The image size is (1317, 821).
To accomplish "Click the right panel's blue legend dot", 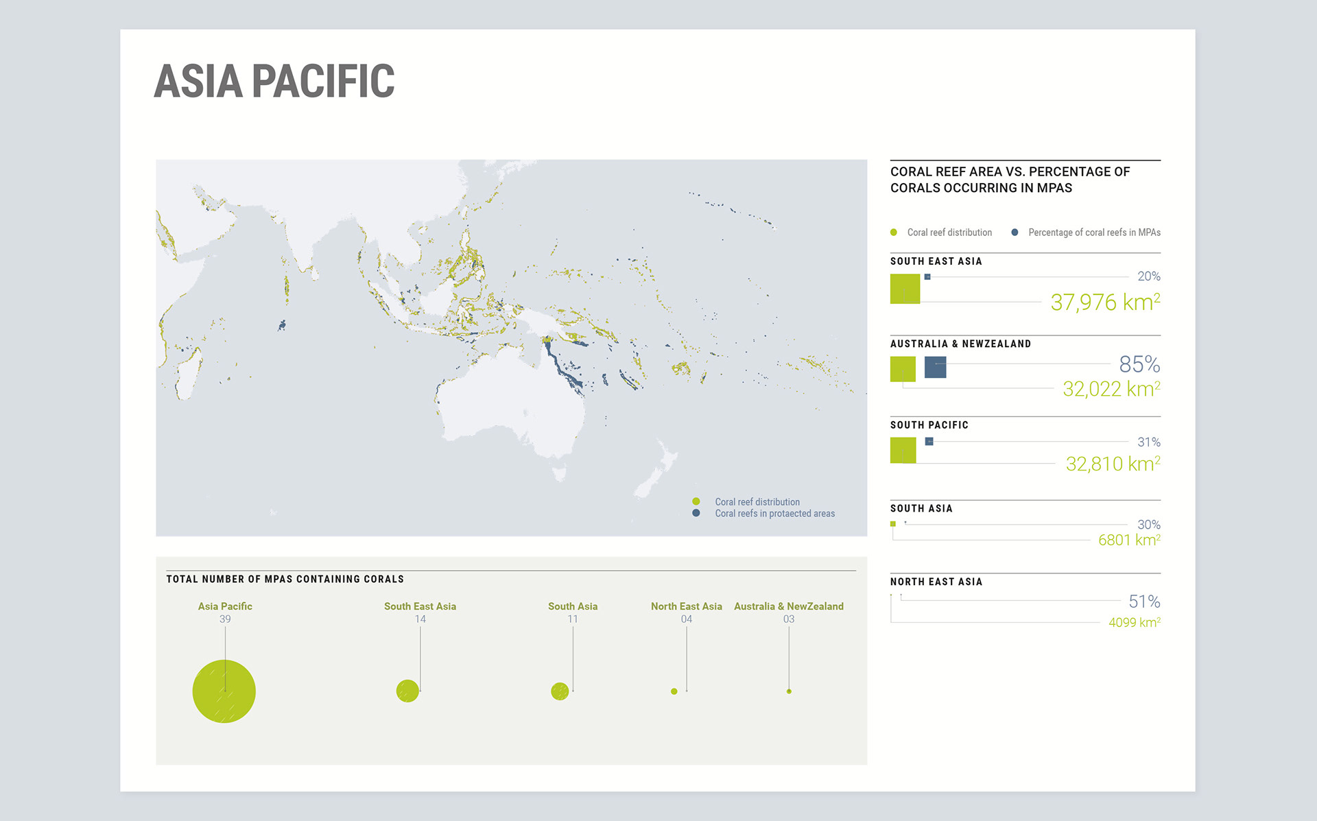I will pos(1015,233).
